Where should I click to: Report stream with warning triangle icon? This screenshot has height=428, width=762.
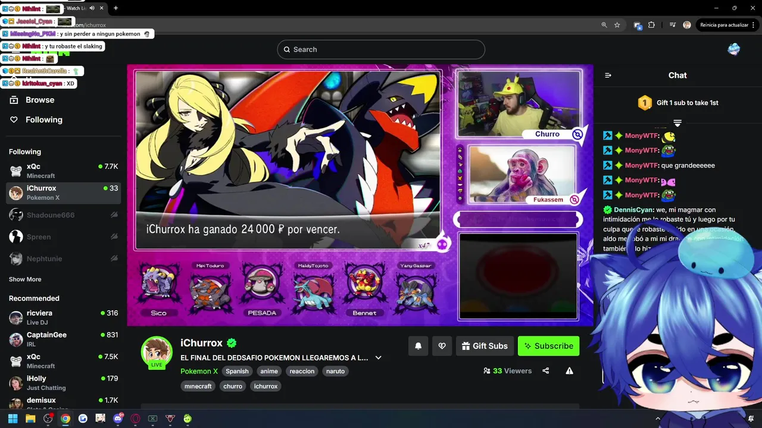tap(569, 371)
